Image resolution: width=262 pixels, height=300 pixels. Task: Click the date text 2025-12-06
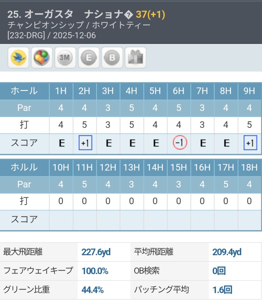pos(74,35)
